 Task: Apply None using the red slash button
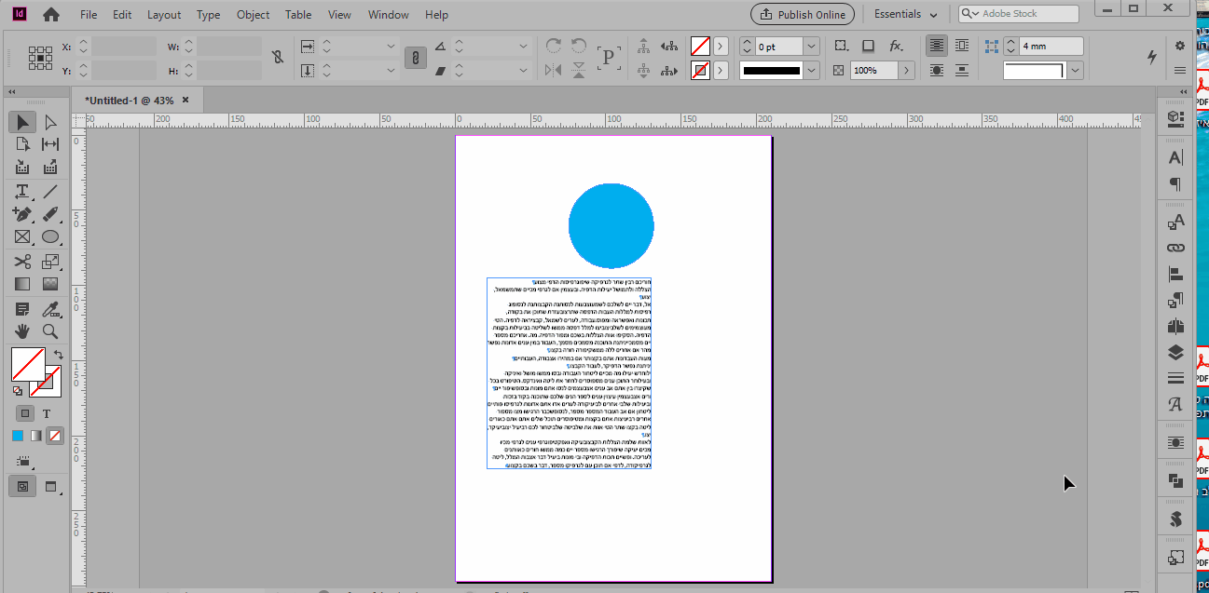[57, 436]
